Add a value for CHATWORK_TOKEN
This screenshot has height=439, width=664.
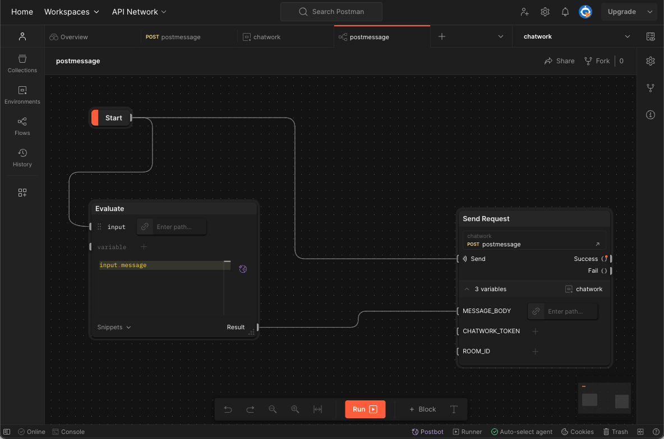pyautogui.click(x=535, y=331)
